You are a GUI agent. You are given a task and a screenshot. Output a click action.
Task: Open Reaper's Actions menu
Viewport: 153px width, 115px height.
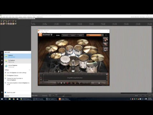tap(25, 17)
